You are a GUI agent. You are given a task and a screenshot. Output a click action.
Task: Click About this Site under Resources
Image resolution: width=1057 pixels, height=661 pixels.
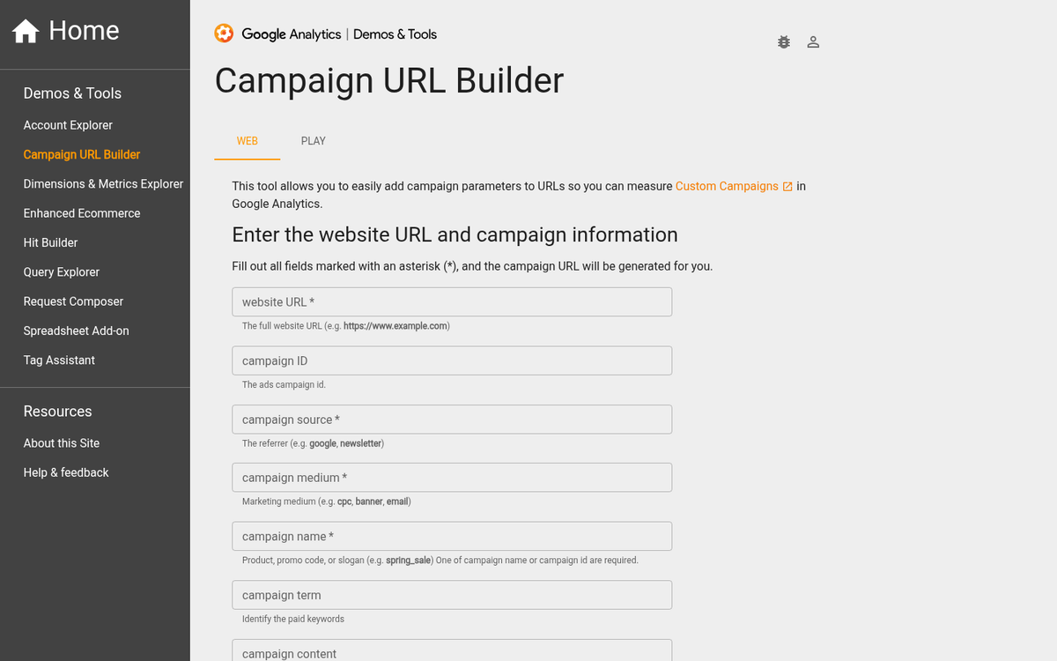[61, 442]
